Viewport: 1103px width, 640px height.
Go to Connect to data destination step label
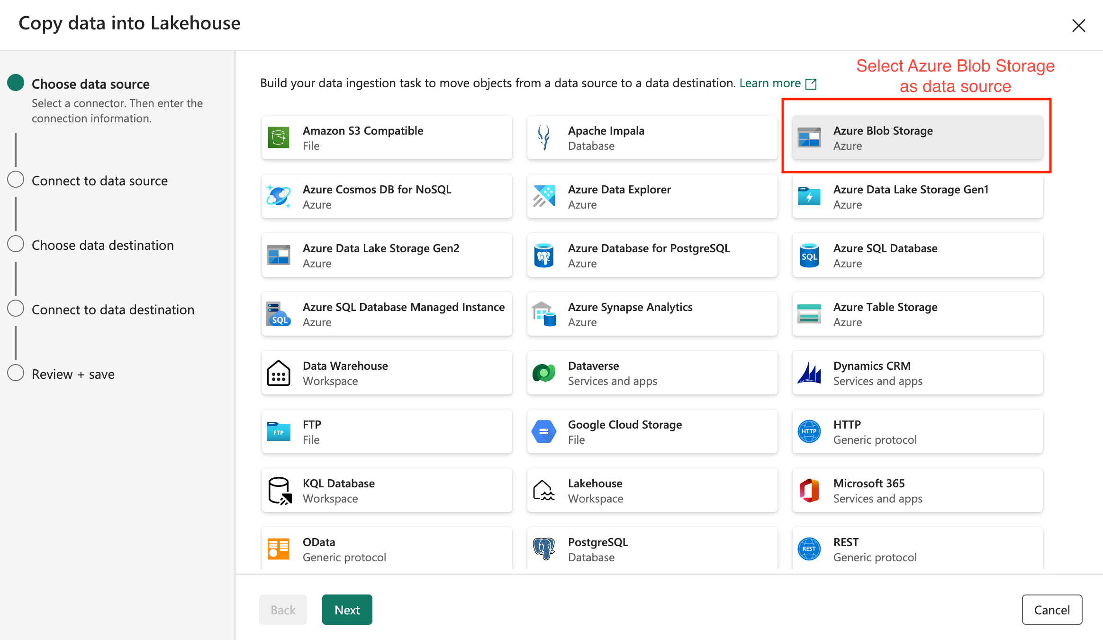[113, 310]
